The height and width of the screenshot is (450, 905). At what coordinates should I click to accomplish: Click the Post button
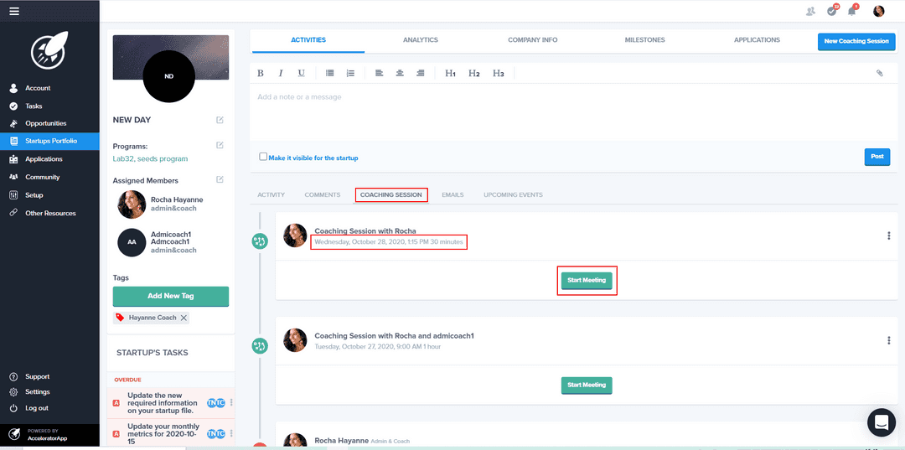click(x=877, y=157)
